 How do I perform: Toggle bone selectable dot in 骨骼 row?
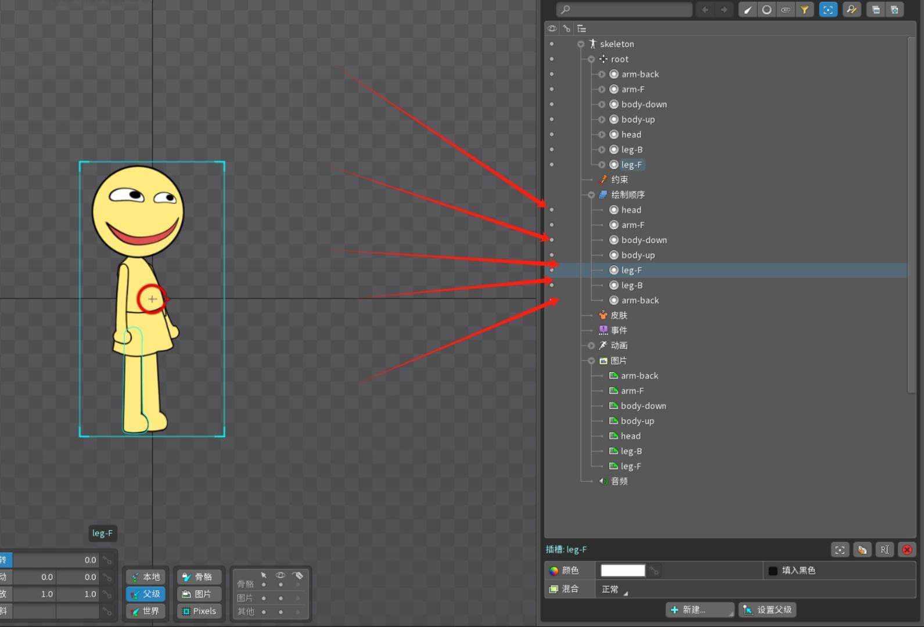[x=264, y=585]
